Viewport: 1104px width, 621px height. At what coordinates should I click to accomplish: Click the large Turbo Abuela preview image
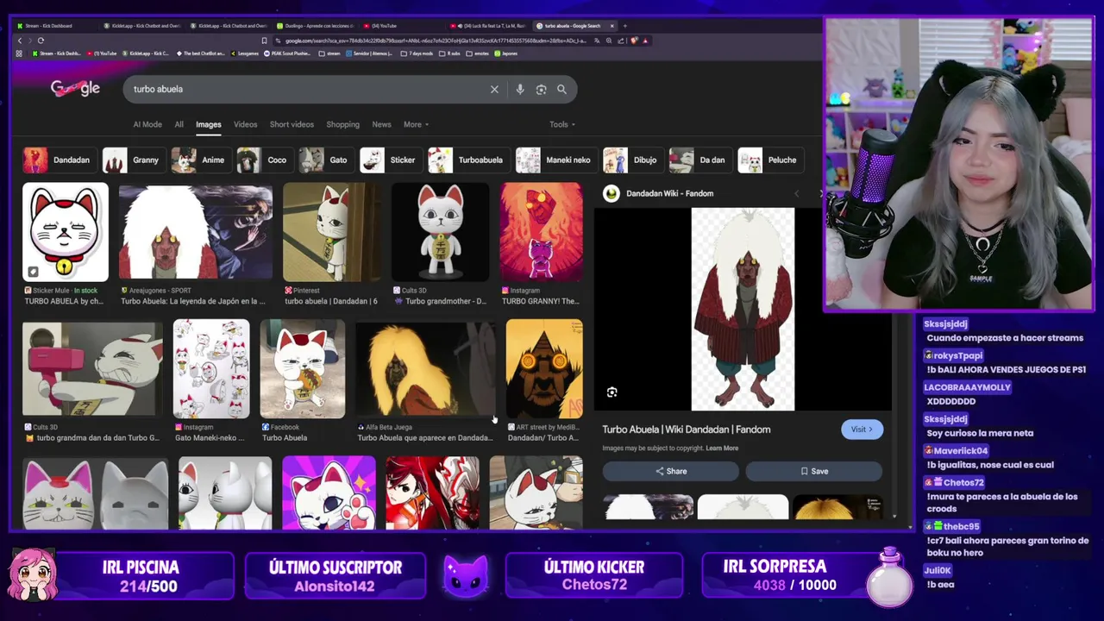click(x=743, y=309)
